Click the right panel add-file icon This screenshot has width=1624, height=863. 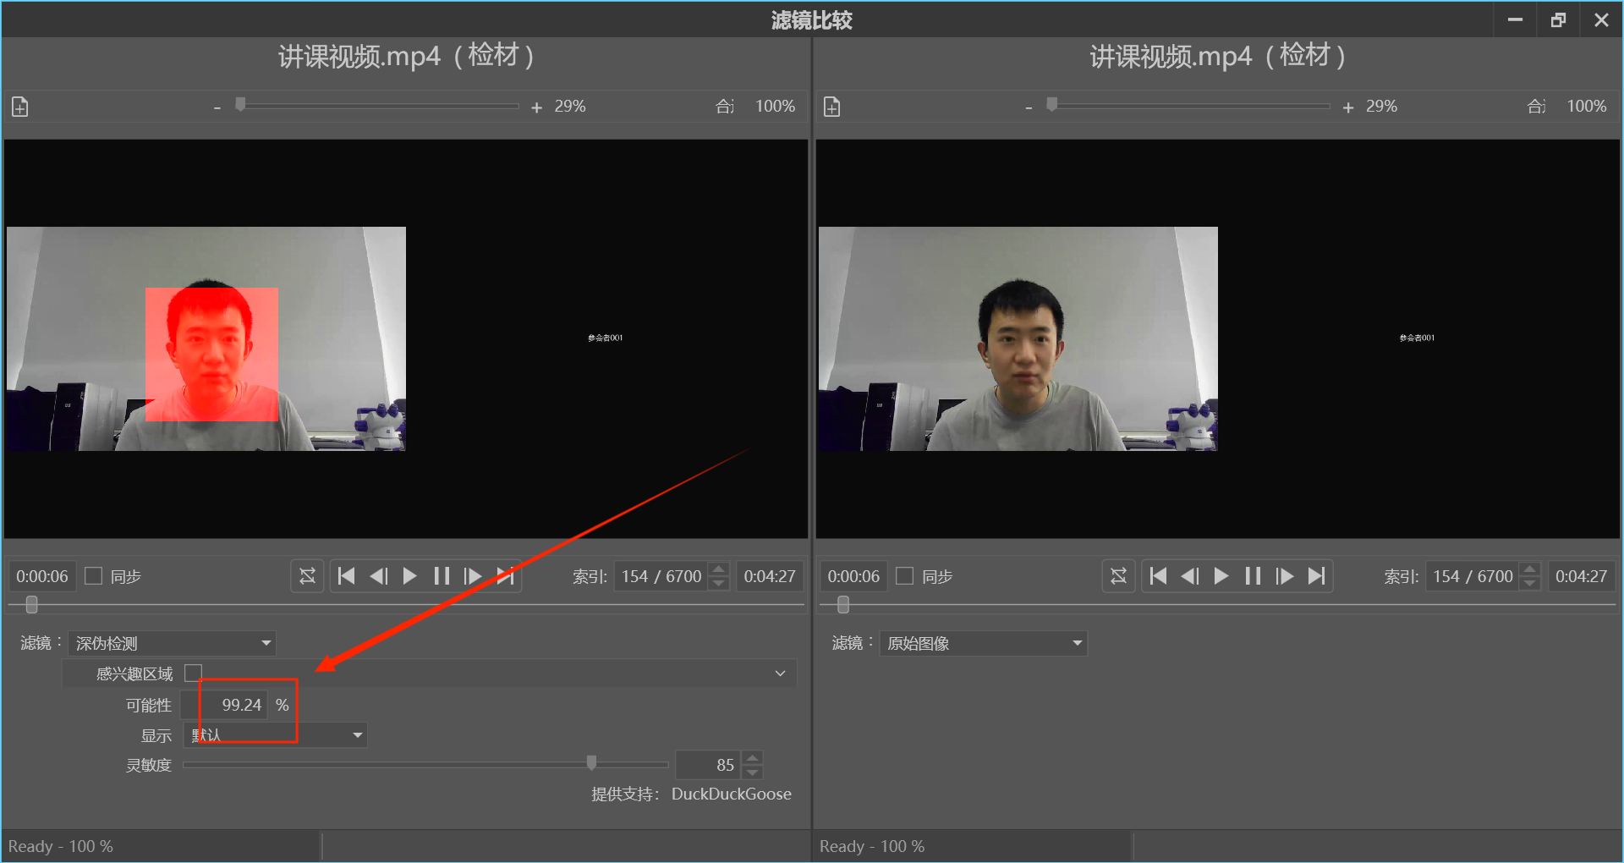pyautogui.click(x=831, y=107)
